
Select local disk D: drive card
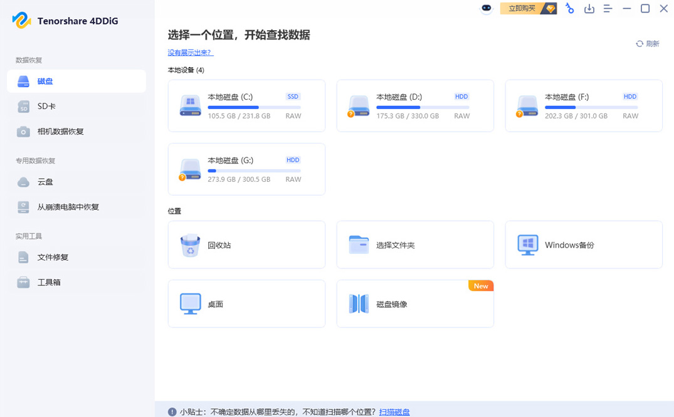pos(415,106)
